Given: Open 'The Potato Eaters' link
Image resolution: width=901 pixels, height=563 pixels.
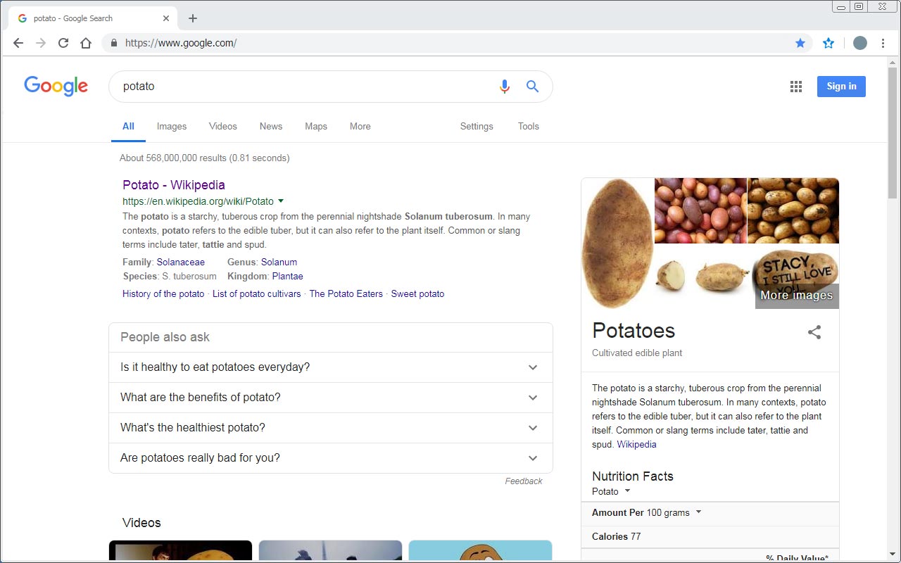Looking at the screenshot, I should 346,294.
